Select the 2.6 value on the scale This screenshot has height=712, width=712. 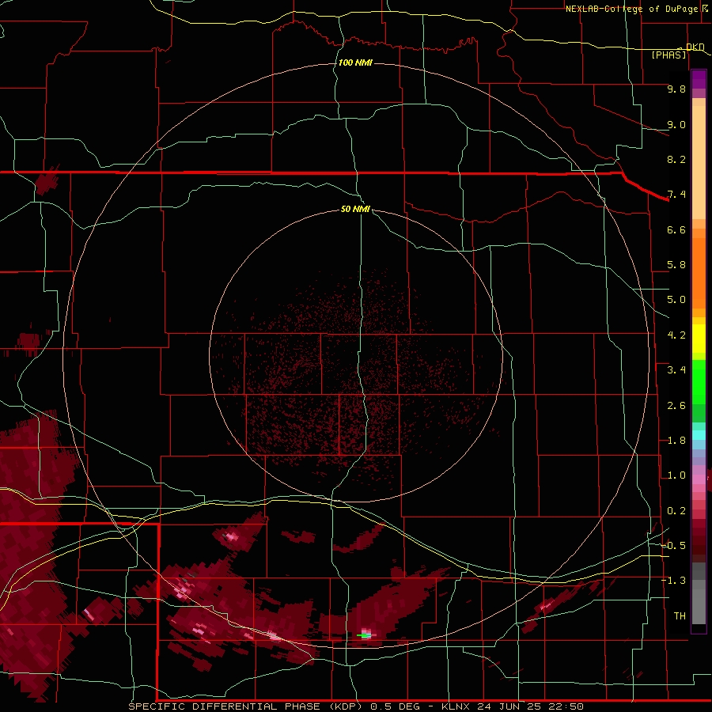pyautogui.click(x=676, y=406)
